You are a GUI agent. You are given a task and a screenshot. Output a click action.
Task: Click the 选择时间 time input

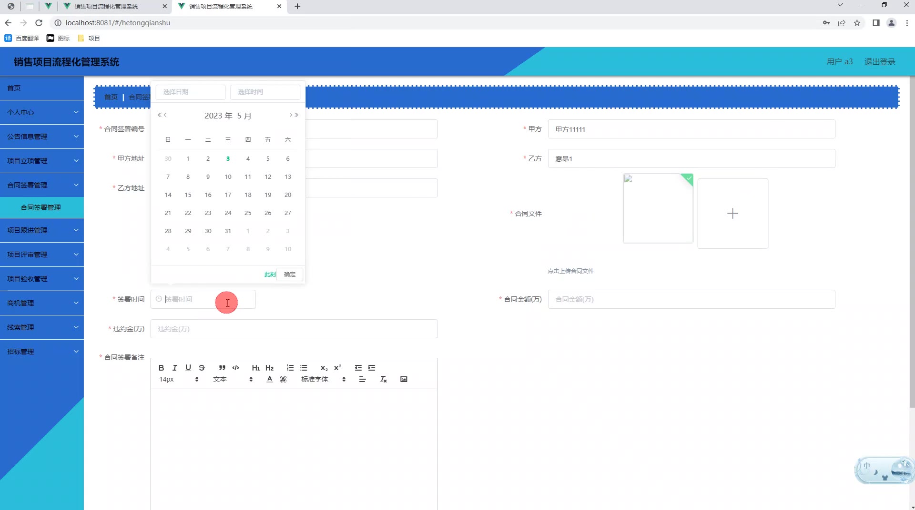pos(265,92)
